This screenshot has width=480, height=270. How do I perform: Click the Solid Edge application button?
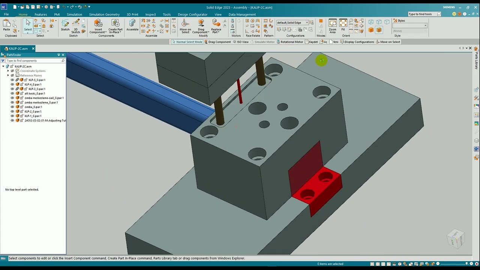pos(4,7)
